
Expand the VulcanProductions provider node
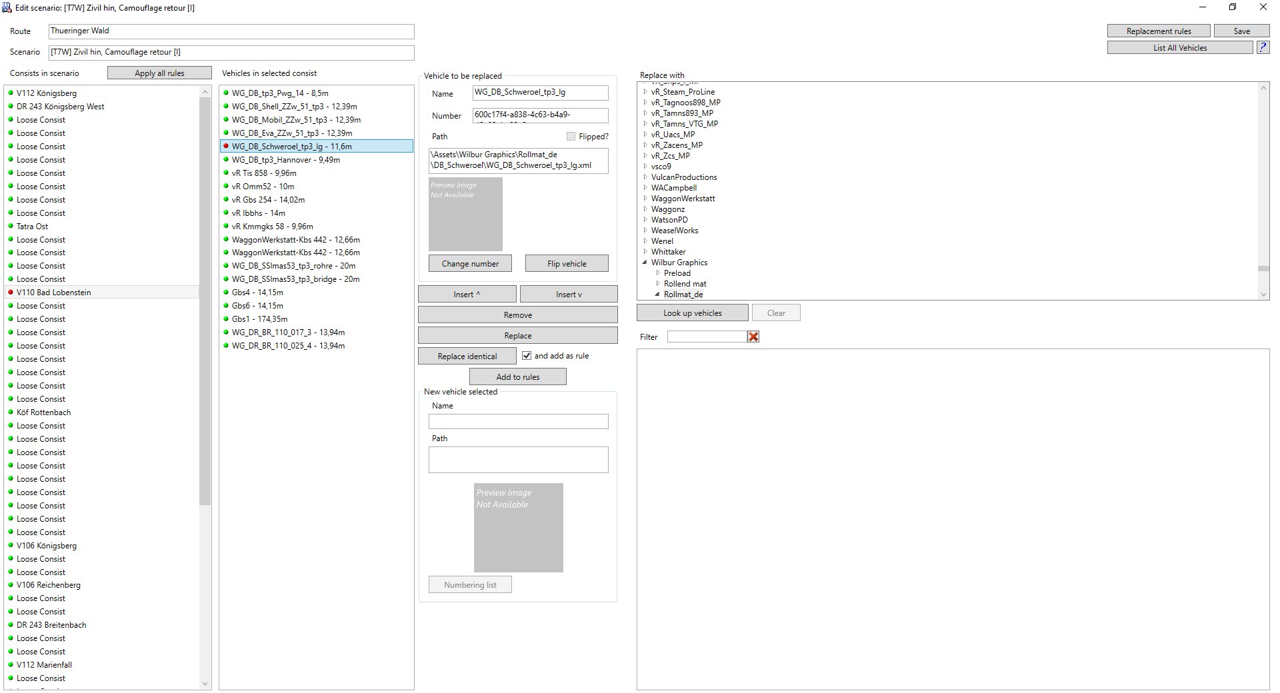coord(645,177)
